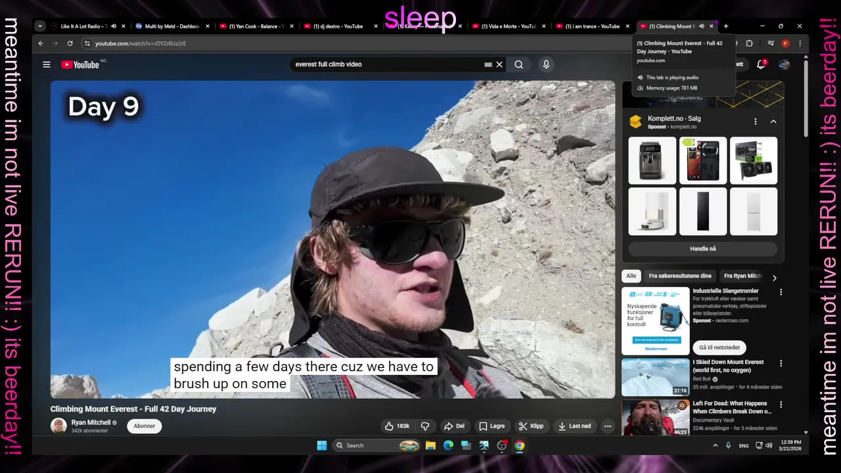Save video with Lagre button
This screenshot has width=841, height=473.
coord(491,426)
